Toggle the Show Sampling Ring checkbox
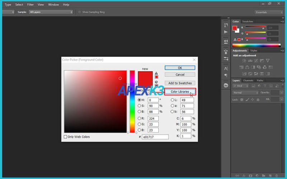 click(x=79, y=12)
